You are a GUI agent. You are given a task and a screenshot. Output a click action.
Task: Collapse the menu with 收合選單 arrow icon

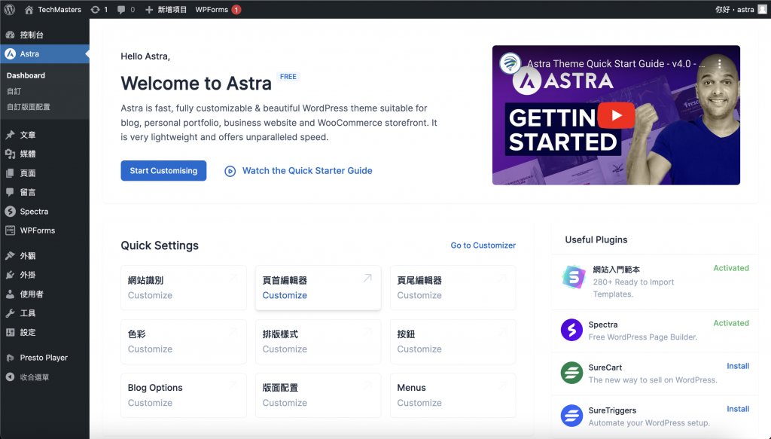10,377
